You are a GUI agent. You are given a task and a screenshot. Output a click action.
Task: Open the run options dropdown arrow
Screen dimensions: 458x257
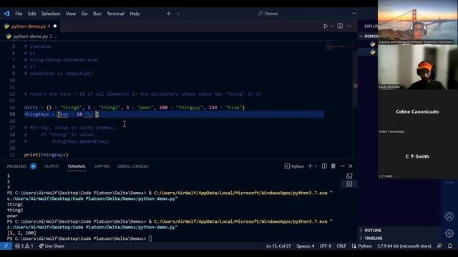point(331,26)
